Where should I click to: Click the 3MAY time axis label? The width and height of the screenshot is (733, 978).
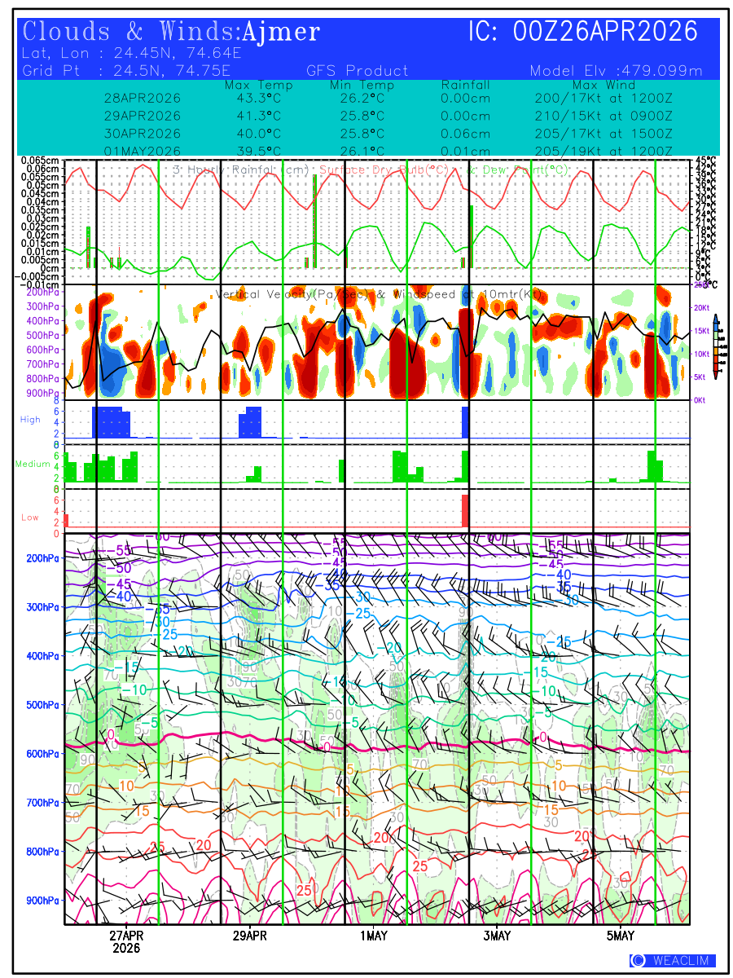[x=497, y=936]
